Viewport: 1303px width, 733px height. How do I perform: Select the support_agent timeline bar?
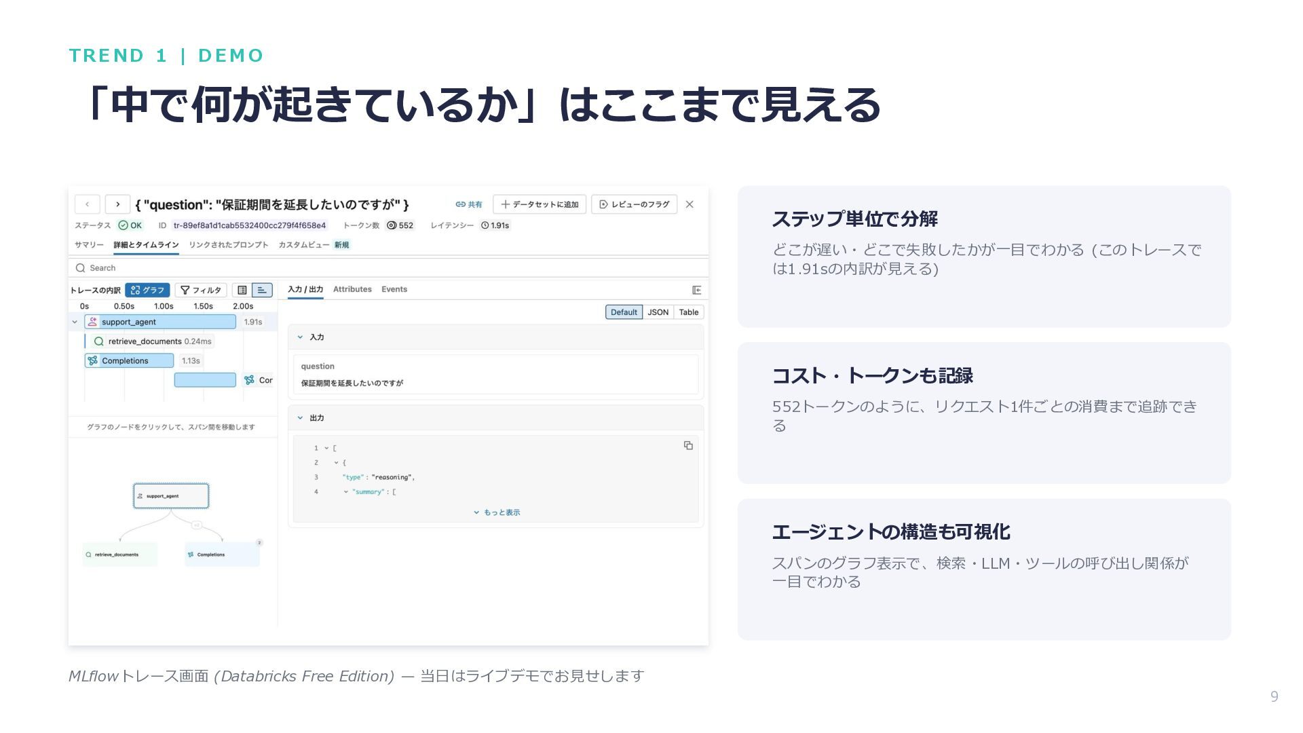click(x=160, y=322)
